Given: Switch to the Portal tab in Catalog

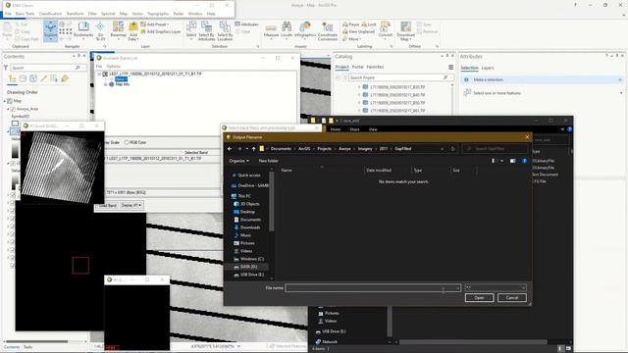Looking at the screenshot, I should tap(357, 67).
